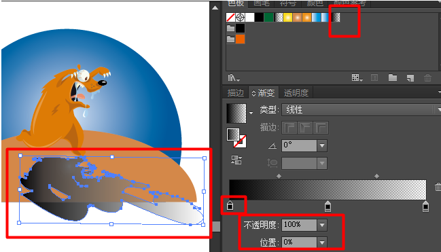The height and width of the screenshot is (252, 441).
Task: Click the black color group folder icon
Action: coord(230,29)
